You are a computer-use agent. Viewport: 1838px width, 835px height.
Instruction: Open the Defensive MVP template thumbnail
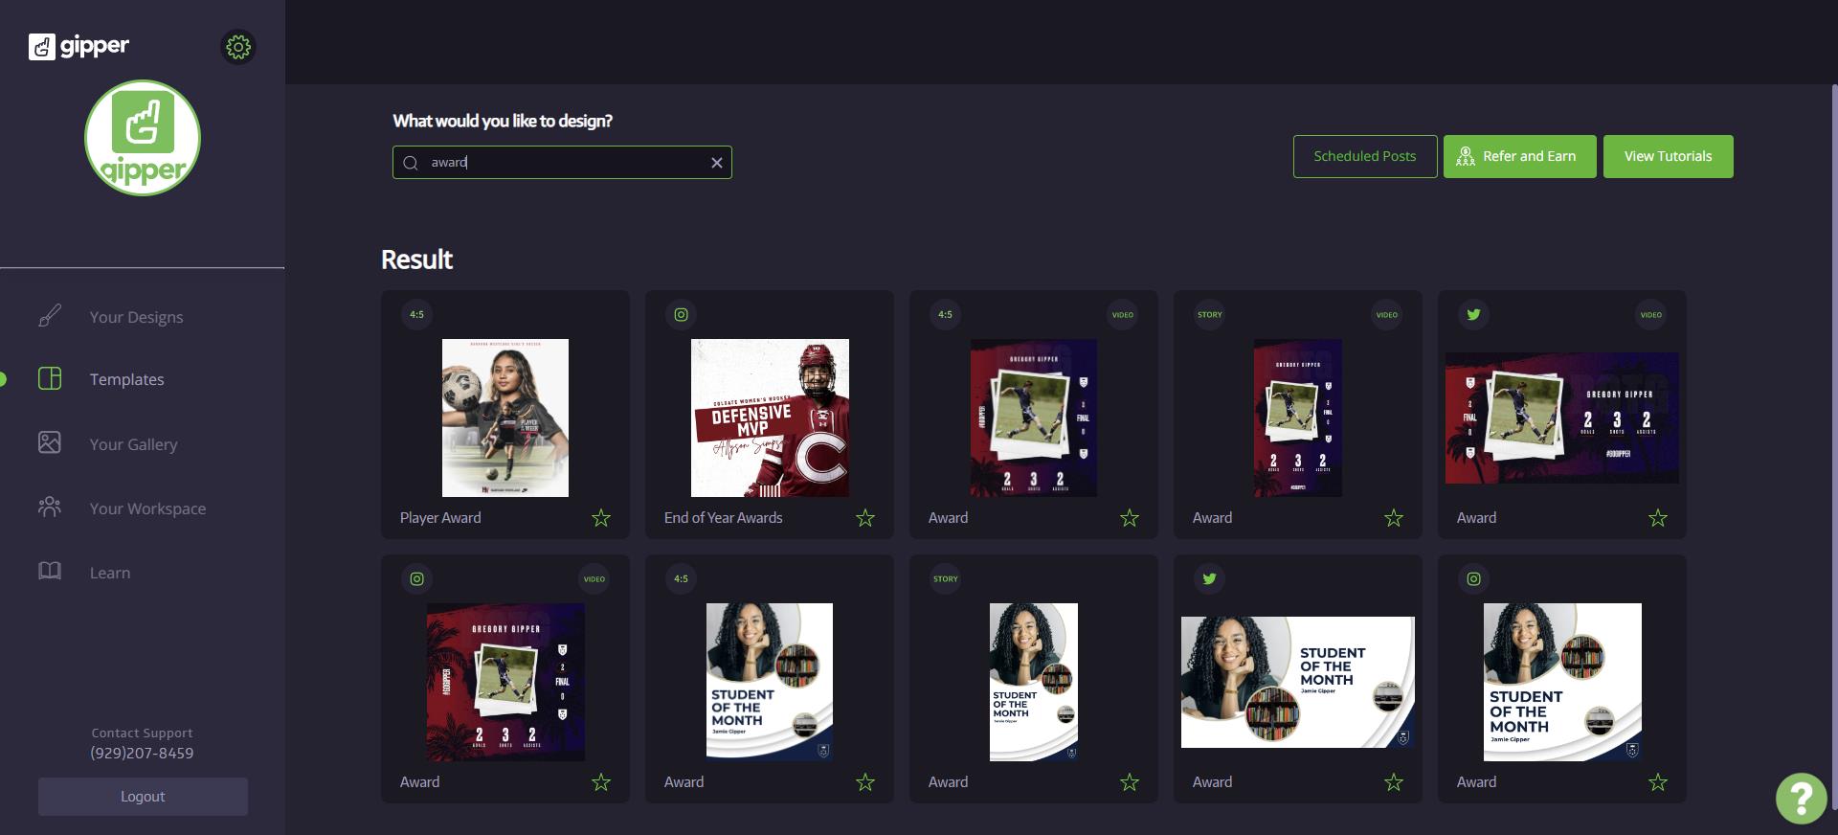(x=770, y=417)
